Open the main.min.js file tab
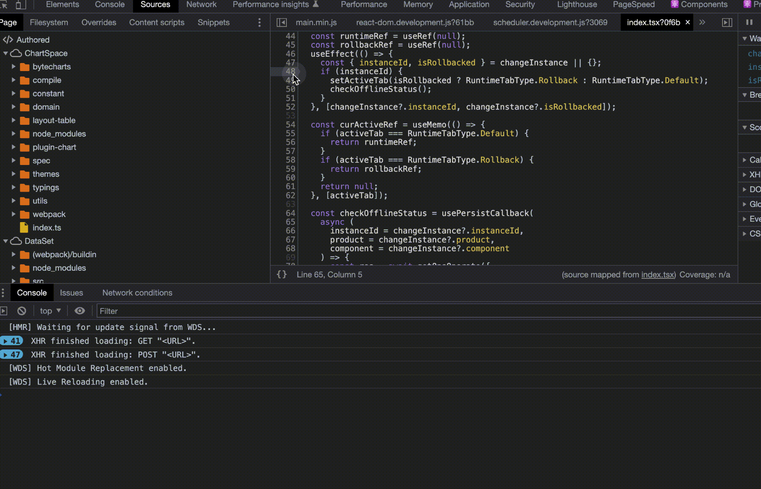Image resolution: width=761 pixels, height=489 pixels. (316, 22)
